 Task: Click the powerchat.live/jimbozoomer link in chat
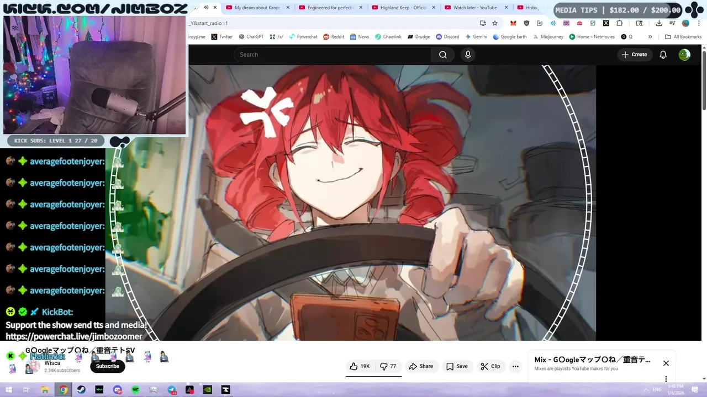(x=74, y=336)
